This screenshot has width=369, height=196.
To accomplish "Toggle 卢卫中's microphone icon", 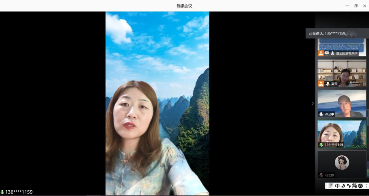I will click(x=321, y=114).
